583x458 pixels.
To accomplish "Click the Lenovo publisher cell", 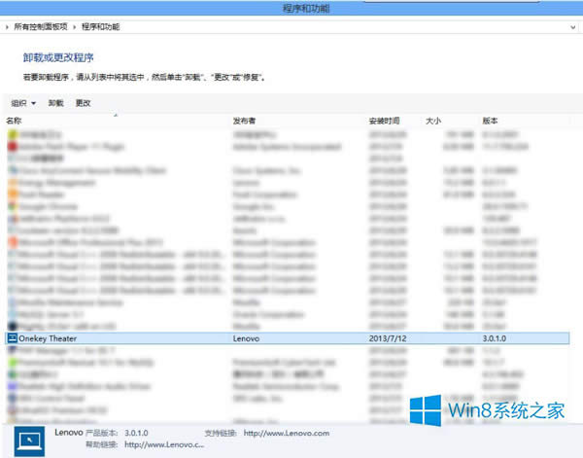I will pos(246,338).
